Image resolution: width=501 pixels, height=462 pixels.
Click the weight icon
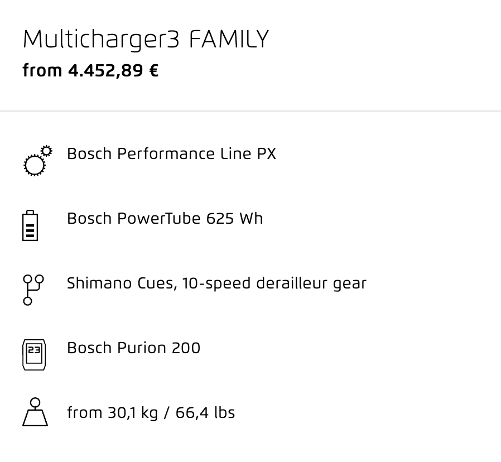(35, 412)
